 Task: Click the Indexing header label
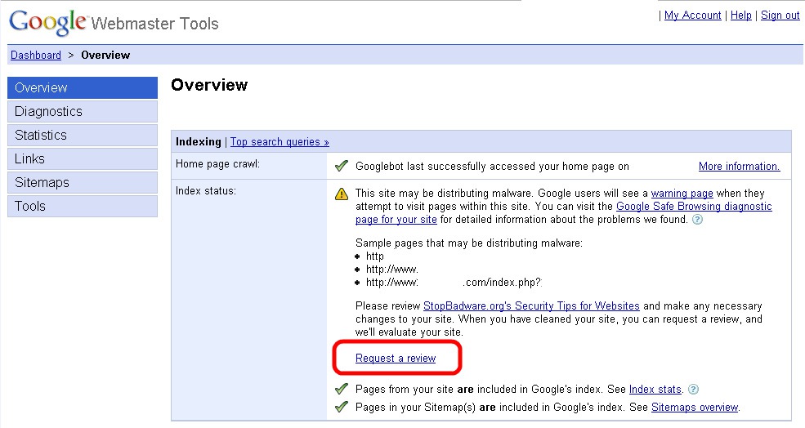pyautogui.click(x=198, y=141)
